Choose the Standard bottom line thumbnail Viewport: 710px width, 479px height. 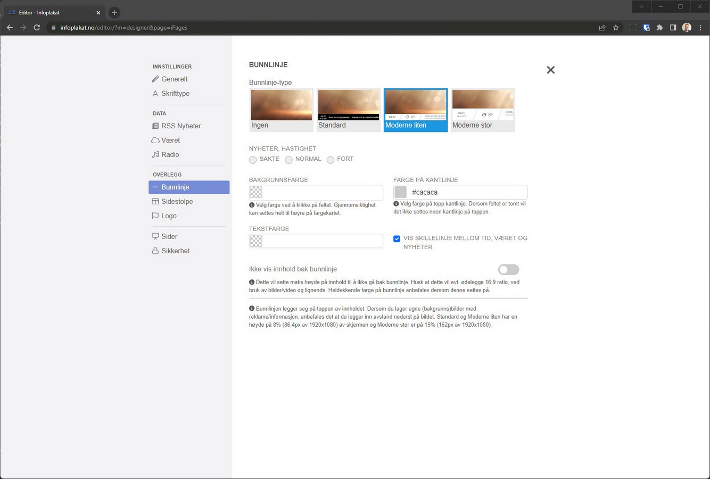pos(349,110)
